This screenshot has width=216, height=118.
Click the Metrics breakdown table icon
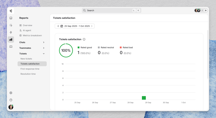21,35
